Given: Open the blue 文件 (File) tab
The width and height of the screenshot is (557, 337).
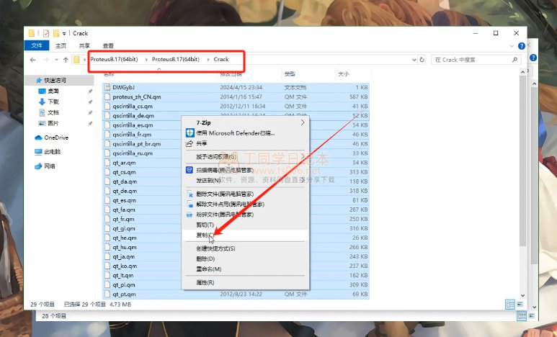Looking at the screenshot, I should point(37,45).
